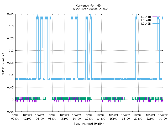Click the 0.35 y-axis tick value

click(10, 14)
